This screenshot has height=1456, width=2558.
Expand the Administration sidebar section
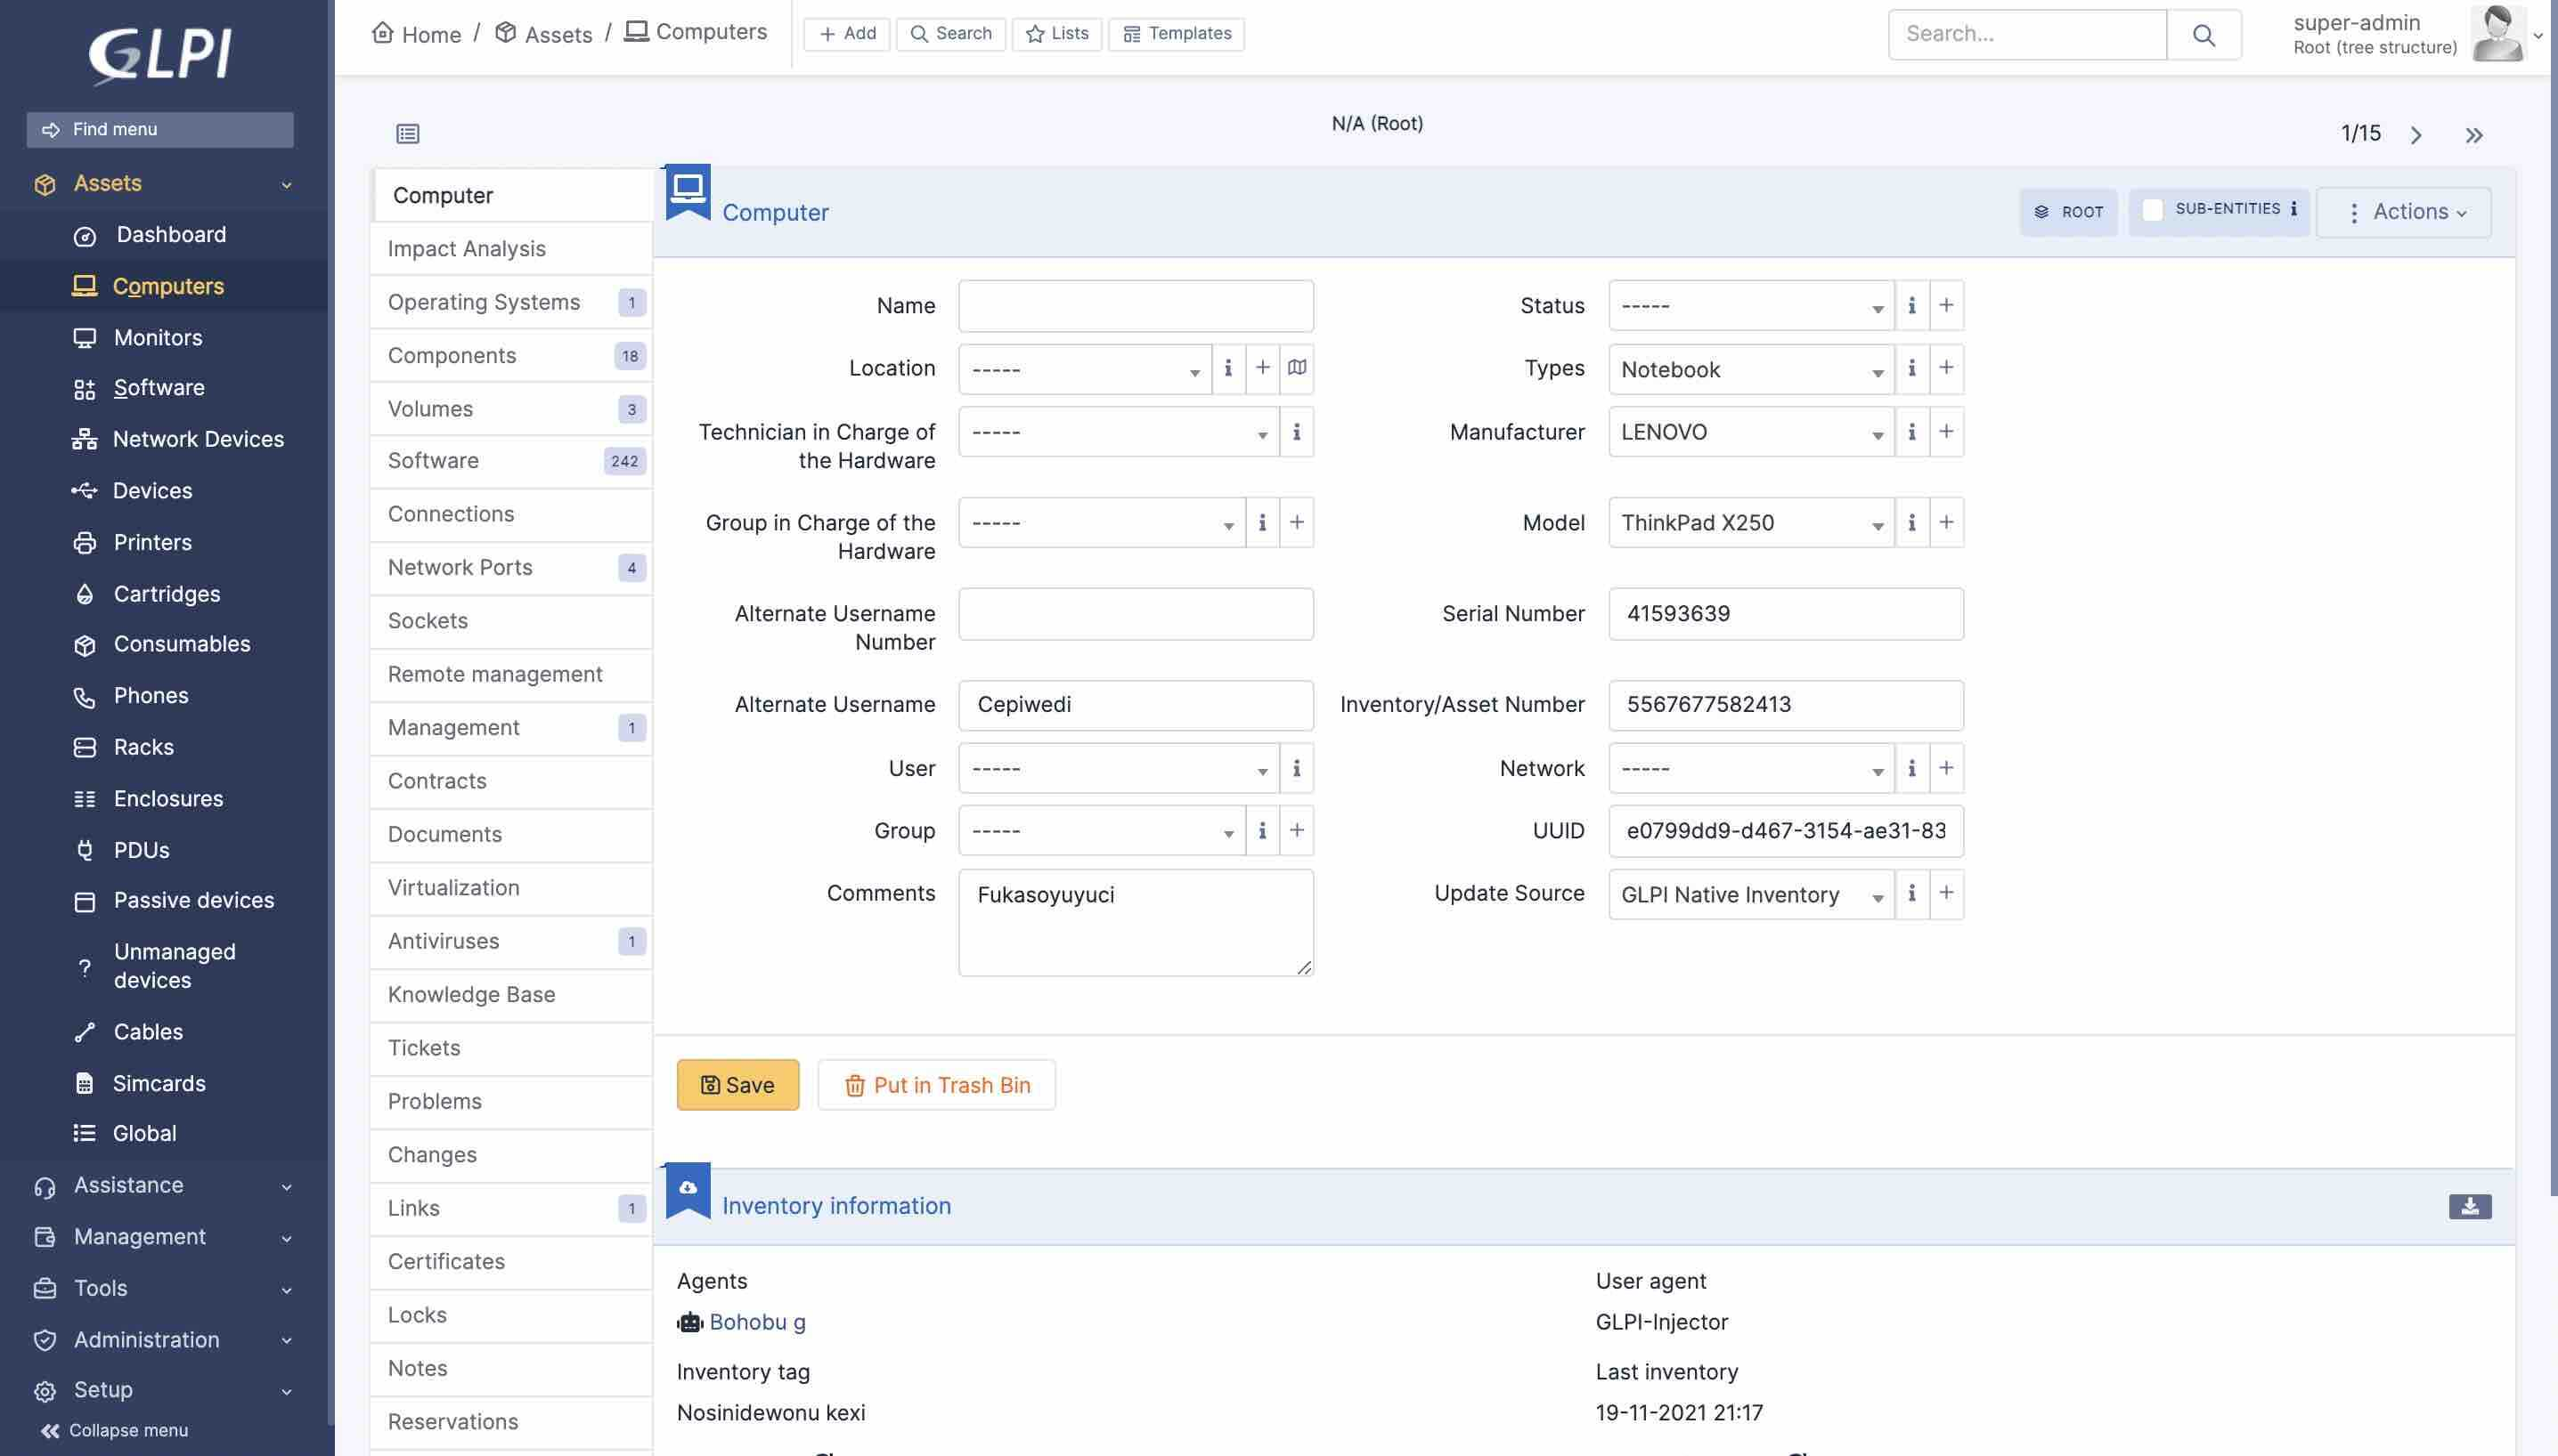pos(163,1340)
